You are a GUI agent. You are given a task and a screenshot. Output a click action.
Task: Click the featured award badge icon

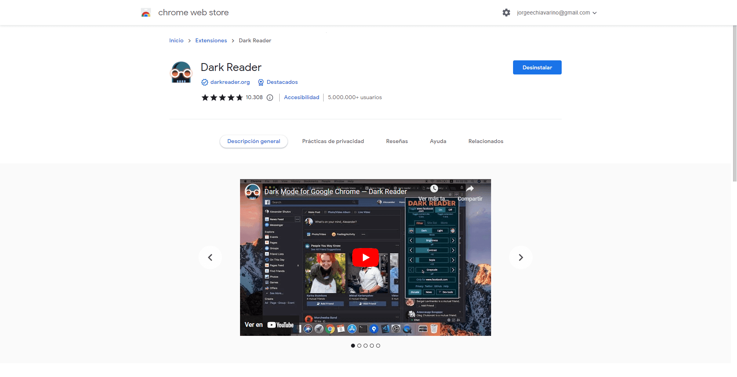(261, 82)
